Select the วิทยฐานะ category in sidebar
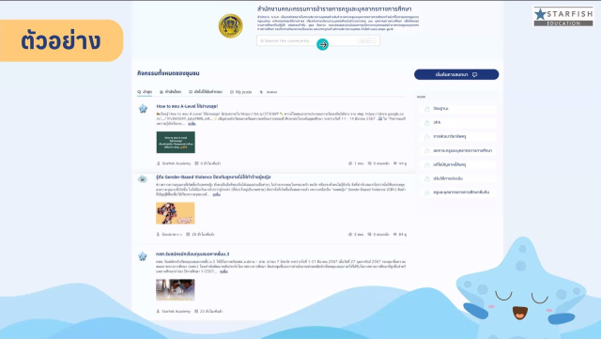This screenshot has width=601, height=339. point(457,109)
